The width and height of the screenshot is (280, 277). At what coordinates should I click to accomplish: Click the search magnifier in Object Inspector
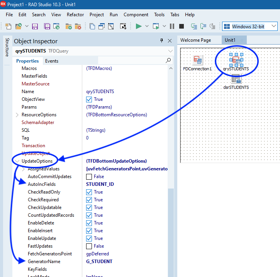tap(168, 61)
